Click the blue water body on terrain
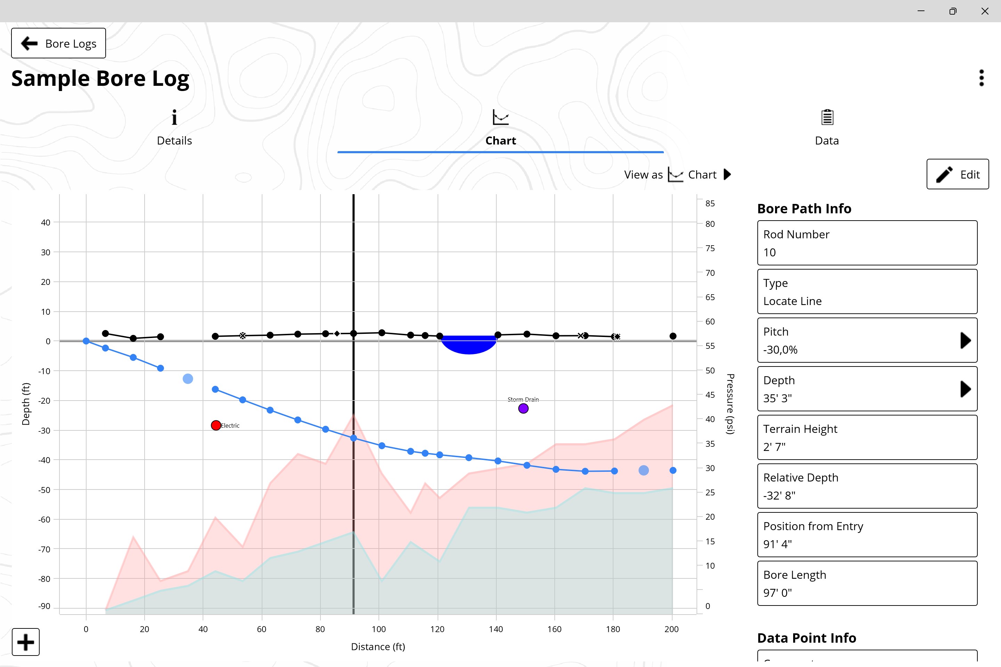The height and width of the screenshot is (667, 1001). pos(469,345)
